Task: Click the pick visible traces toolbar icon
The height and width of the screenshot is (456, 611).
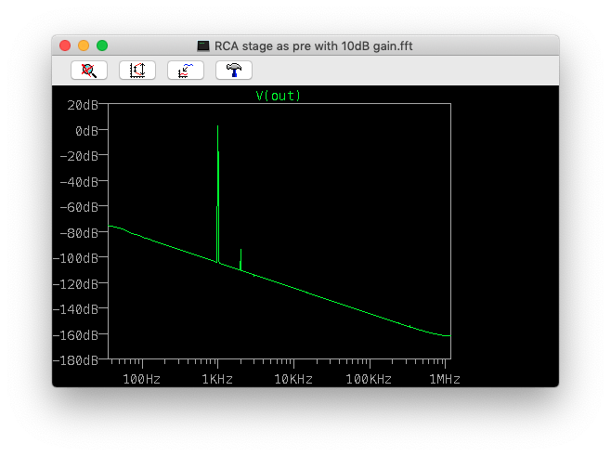Action: [x=186, y=71]
